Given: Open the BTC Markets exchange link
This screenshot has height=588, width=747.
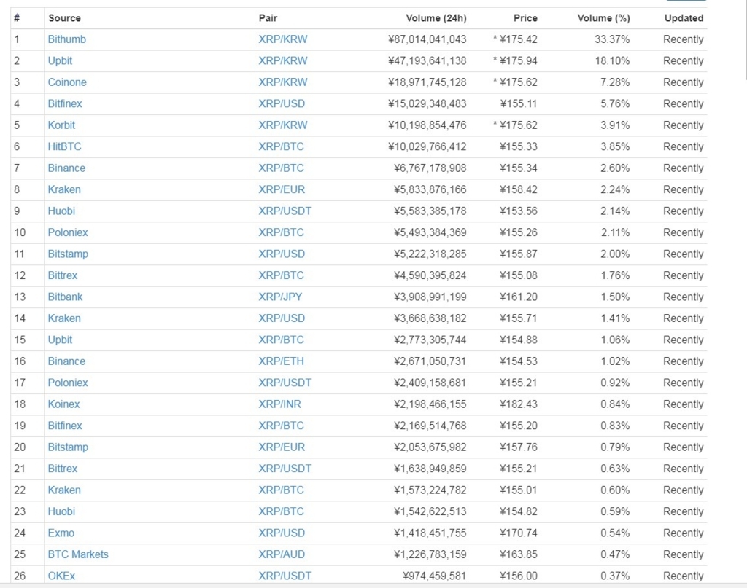Looking at the screenshot, I should tap(78, 554).
